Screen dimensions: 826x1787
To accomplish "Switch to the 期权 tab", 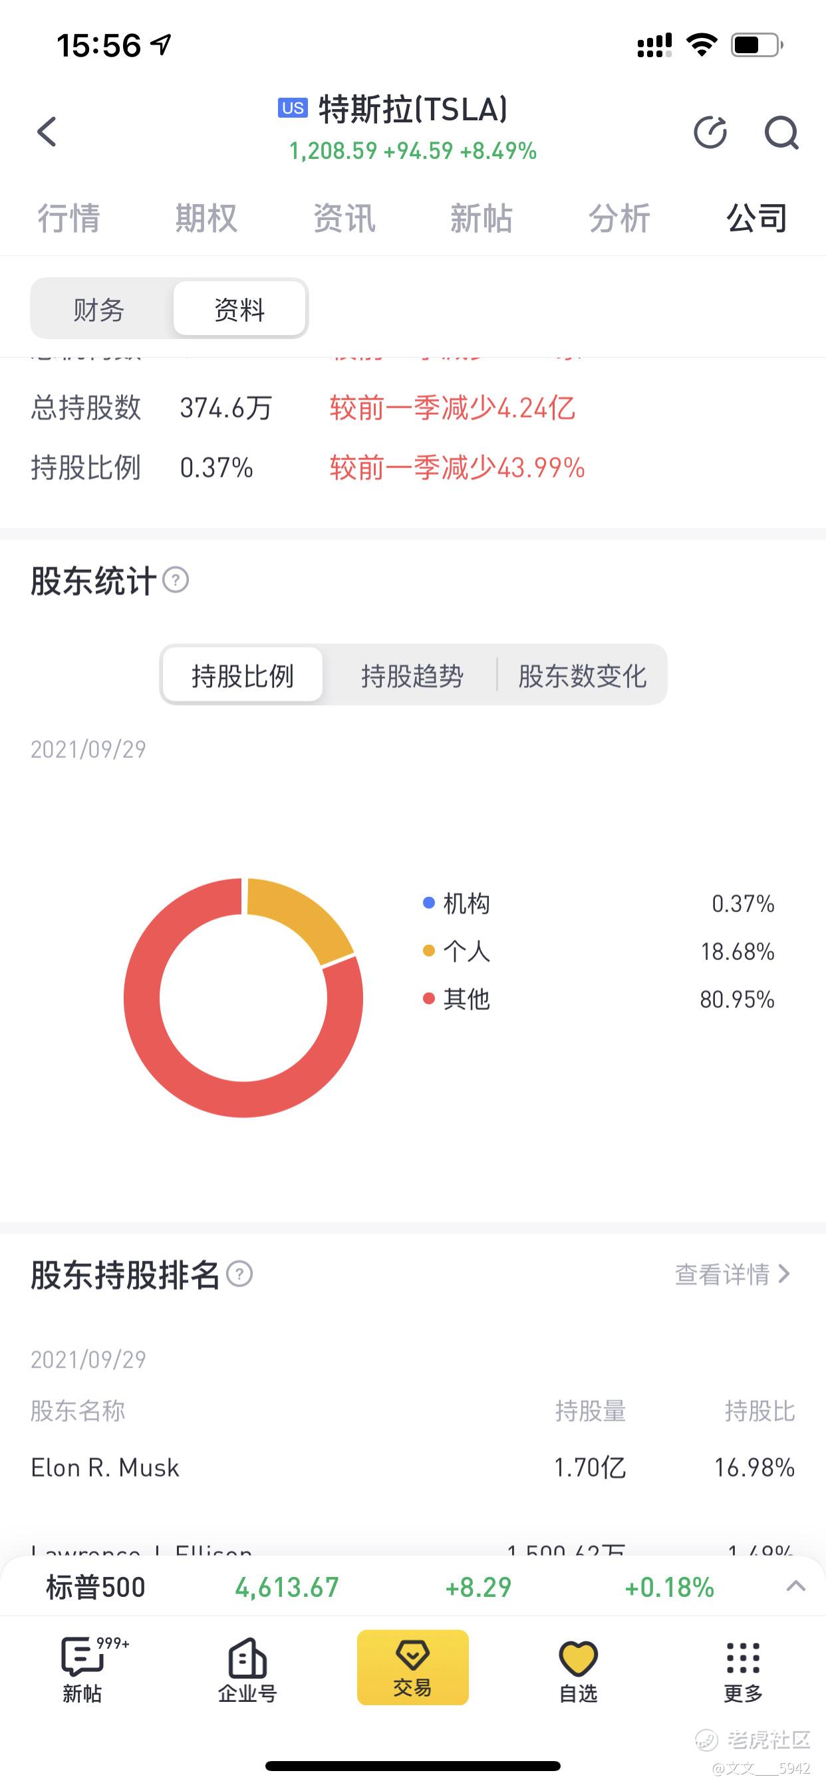I will (206, 218).
